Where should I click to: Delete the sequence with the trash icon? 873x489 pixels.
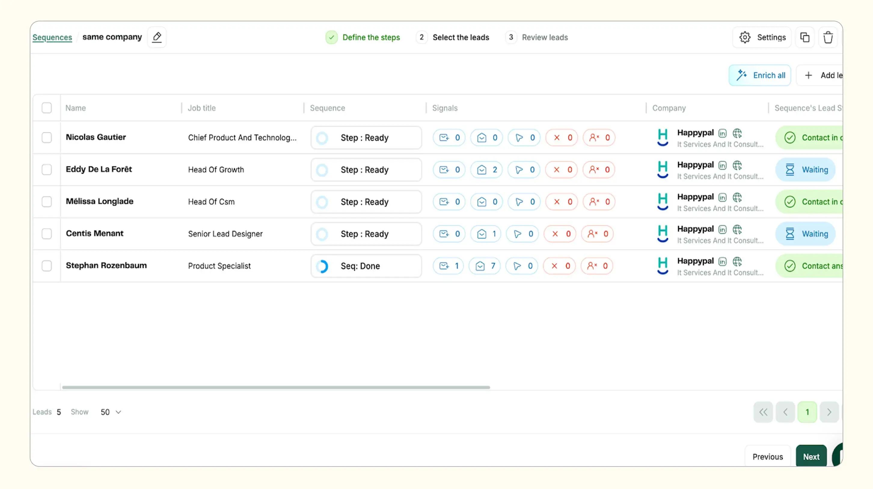(828, 37)
